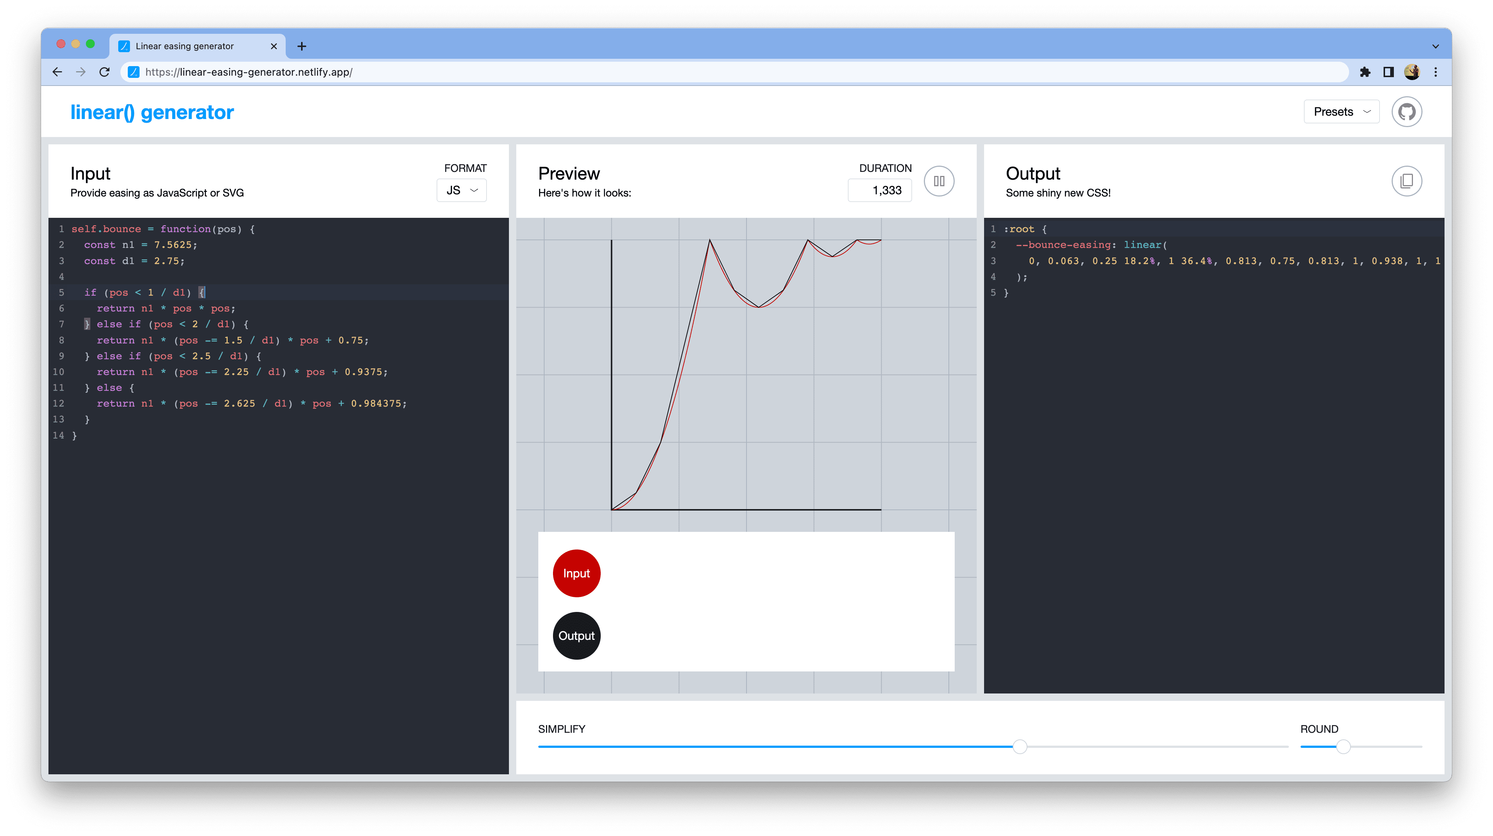Click the copy CSS output button
Screen dimensions: 1493x836
[1406, 181]
